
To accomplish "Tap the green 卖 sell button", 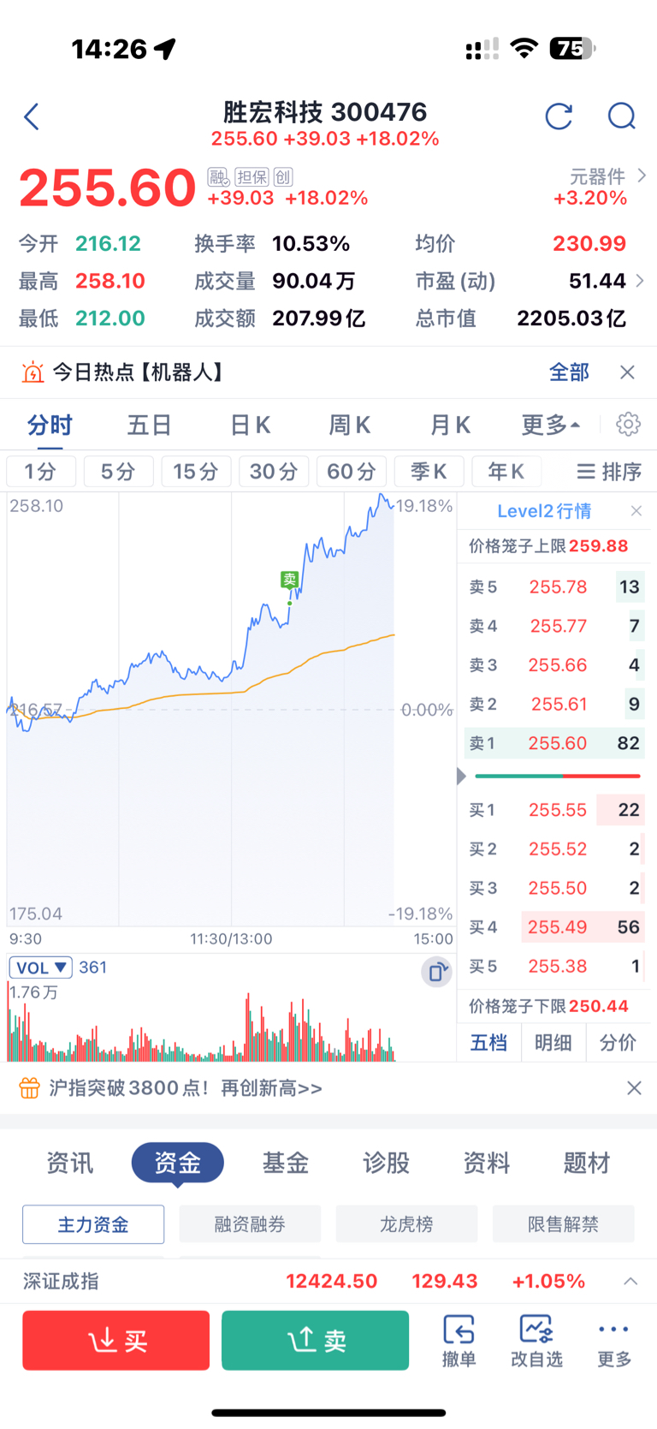I will 316,1341.
